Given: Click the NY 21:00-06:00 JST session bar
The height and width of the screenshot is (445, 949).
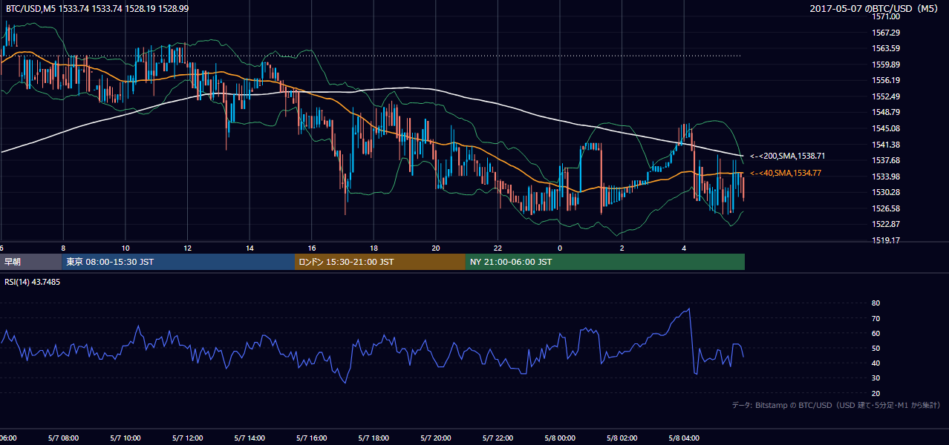Looking at the screenshot, I should [605, 262].
